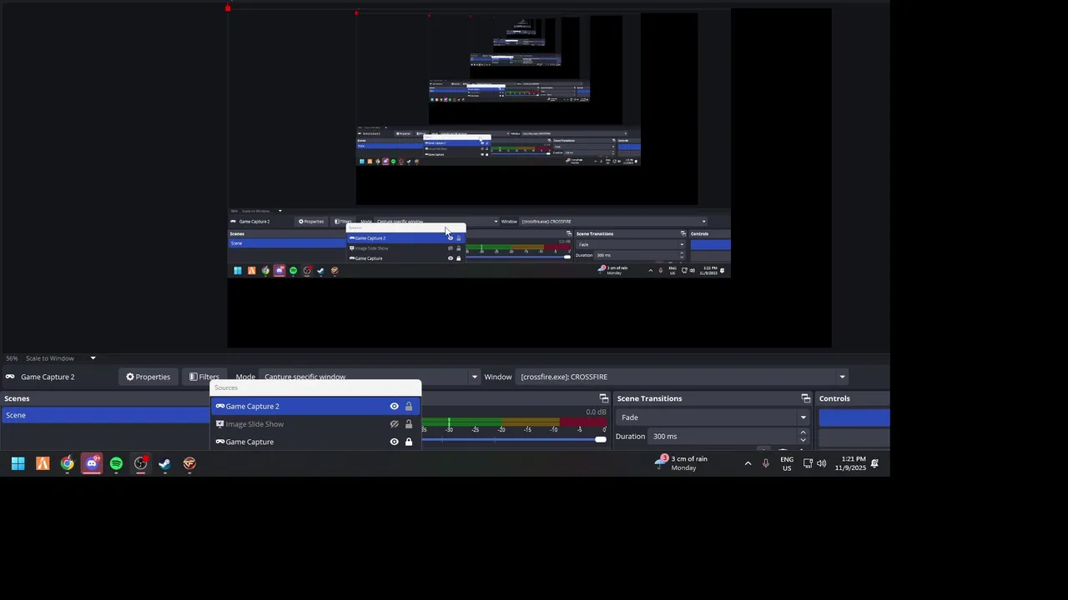
Task: Show the Image Slide Show source
Action: tap(394, 424)
